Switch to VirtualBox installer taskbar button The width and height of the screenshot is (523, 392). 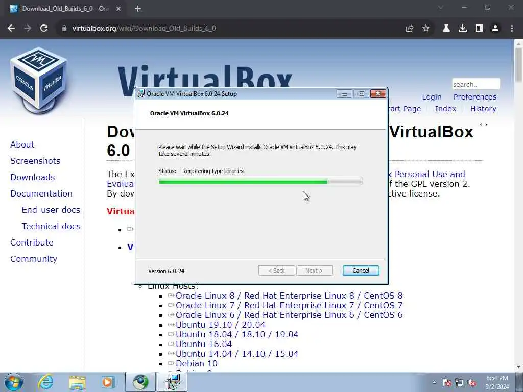tap(172, 382)
